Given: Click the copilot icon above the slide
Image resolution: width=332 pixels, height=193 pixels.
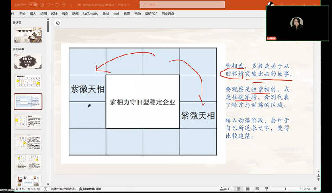Looking at the screenshot, I should point(58,23).
